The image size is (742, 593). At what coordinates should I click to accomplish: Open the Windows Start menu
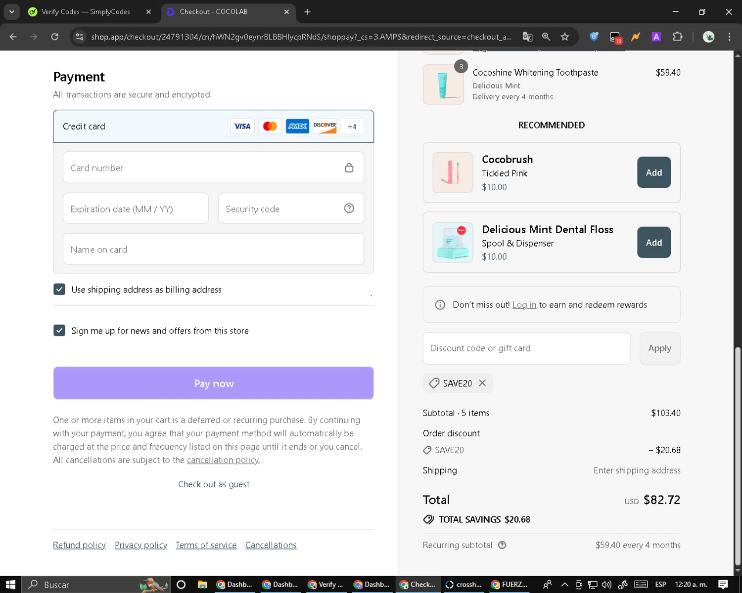pyautogui.click(x=10, y=585)
